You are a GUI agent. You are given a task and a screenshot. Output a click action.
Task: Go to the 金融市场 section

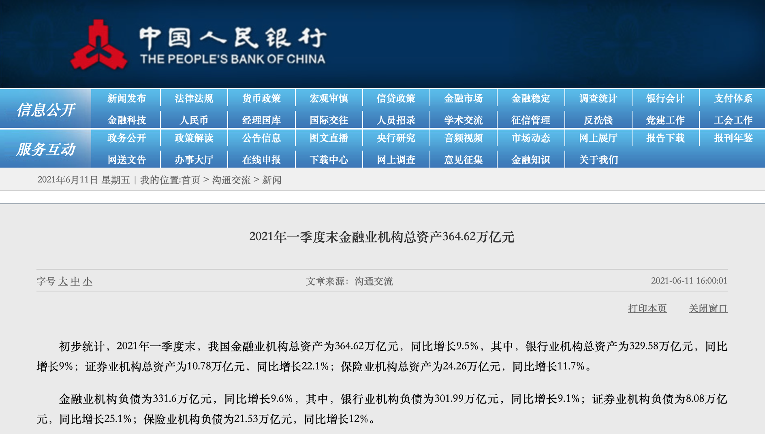(x=463, y=98)
